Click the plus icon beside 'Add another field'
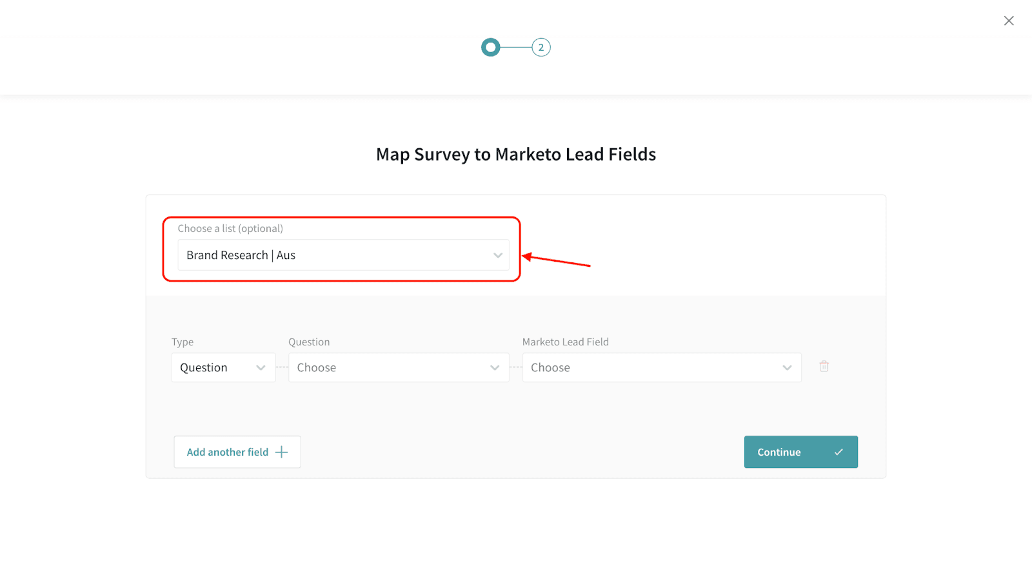The width and height of the screenshot is (1032, 582). [x=281, y=452]
